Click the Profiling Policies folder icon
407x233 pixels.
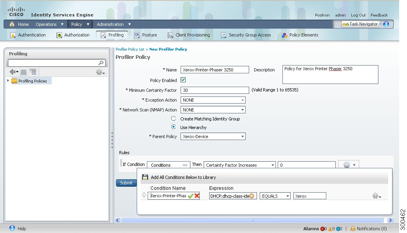click(x=14, y=81)
